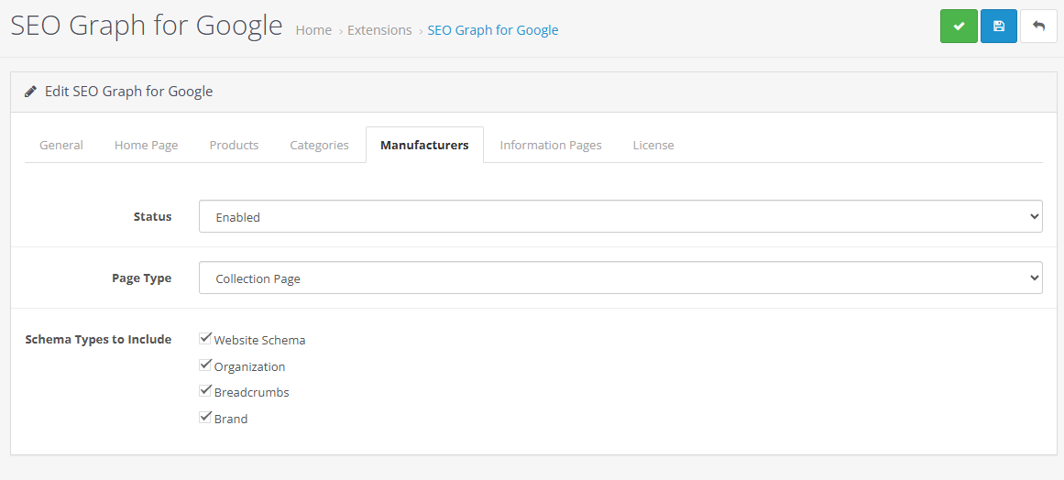Click the blue floppy disk save icon
1064x480 pixels.
[998, 27]
